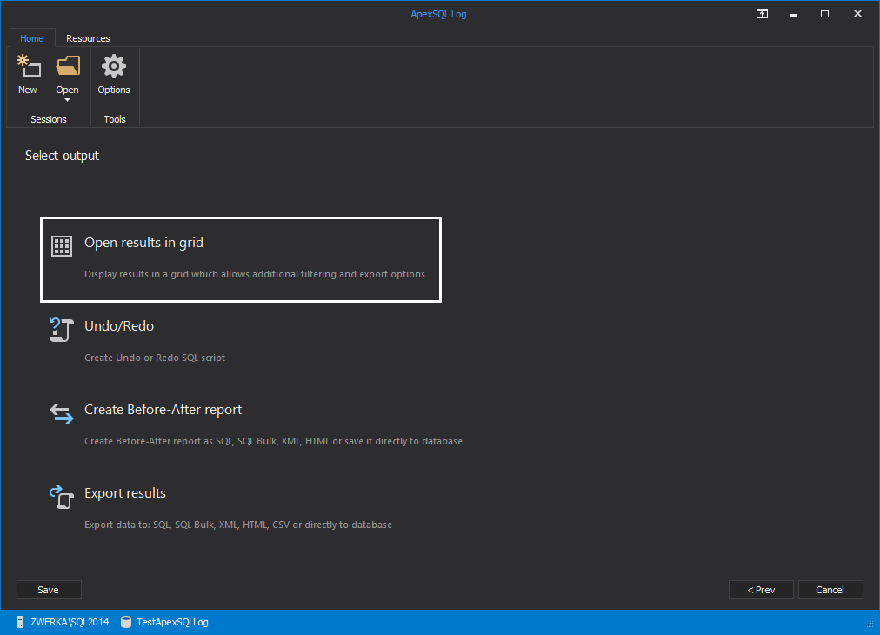Select the Home ribbon tab

point(32,38)
